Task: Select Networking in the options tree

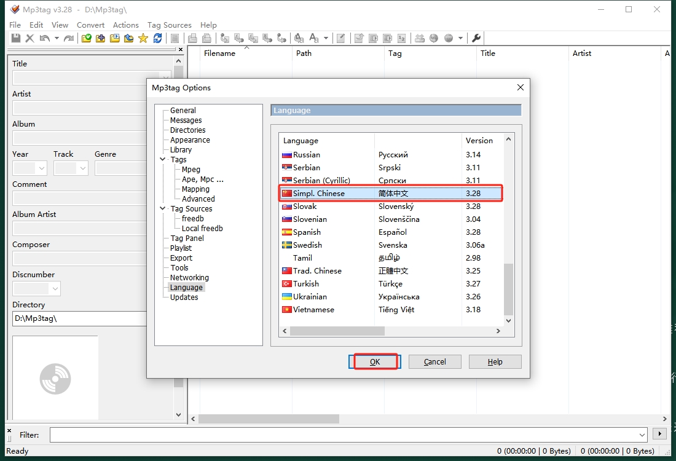Action: click(x=189, y=278)
